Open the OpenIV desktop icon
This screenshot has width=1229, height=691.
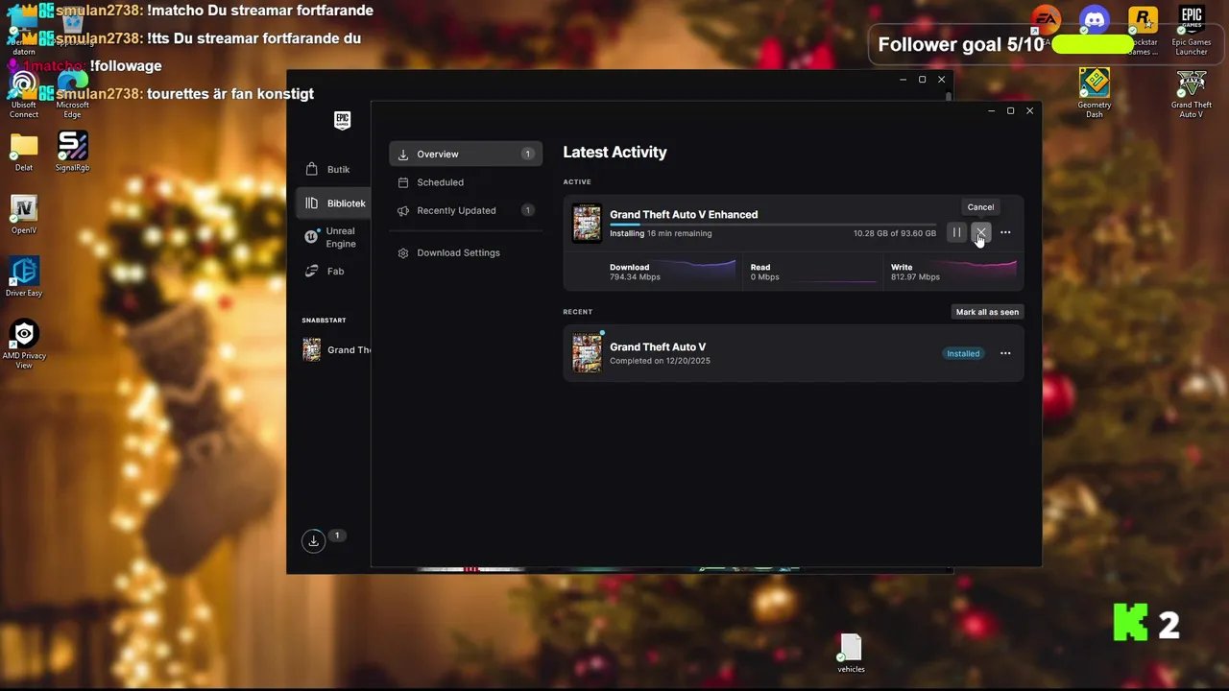click(24, 215)
